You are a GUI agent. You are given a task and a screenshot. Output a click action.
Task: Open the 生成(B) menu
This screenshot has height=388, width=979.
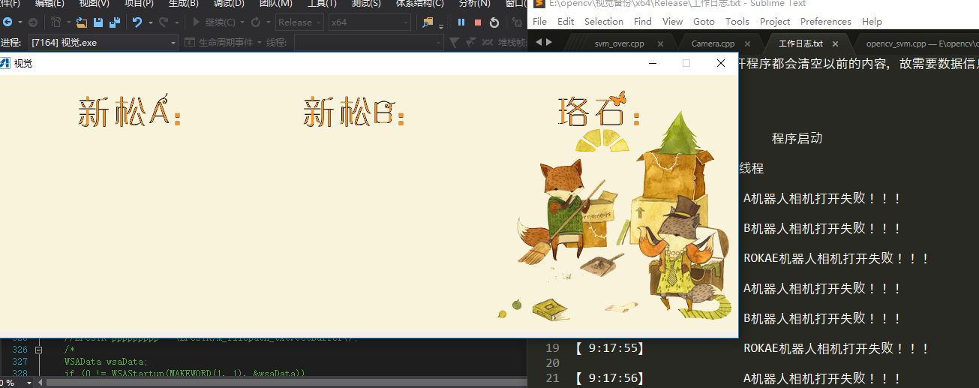click(x=184, y=4)
